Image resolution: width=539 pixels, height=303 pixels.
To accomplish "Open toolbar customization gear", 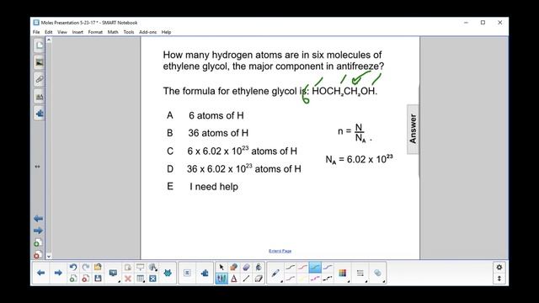I will [x=499, y=267].
